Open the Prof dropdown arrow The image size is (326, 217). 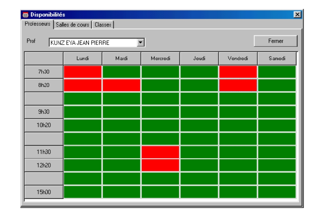(x=140, y=42)
